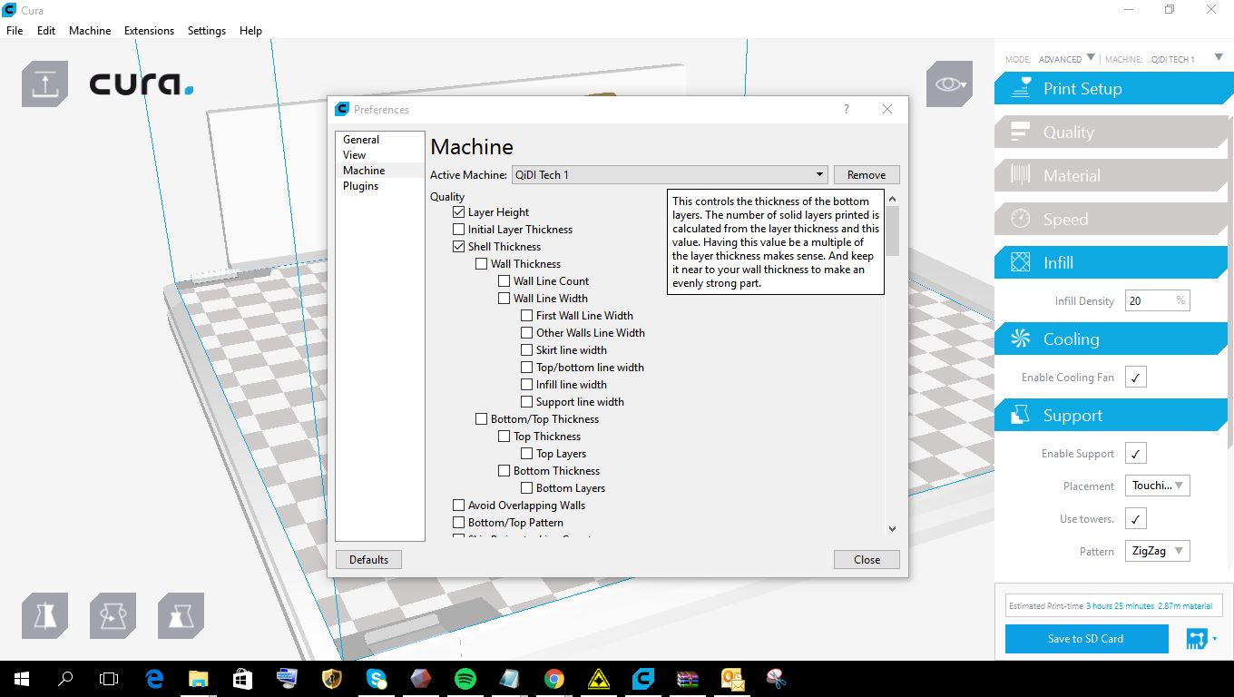The image size is (1234, 697).
Task: Click the Remove machine button
Action: 867,175
